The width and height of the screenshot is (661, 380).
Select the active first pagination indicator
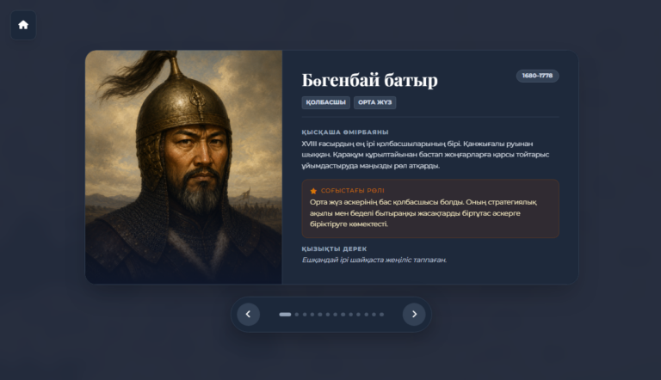(285, 315)
